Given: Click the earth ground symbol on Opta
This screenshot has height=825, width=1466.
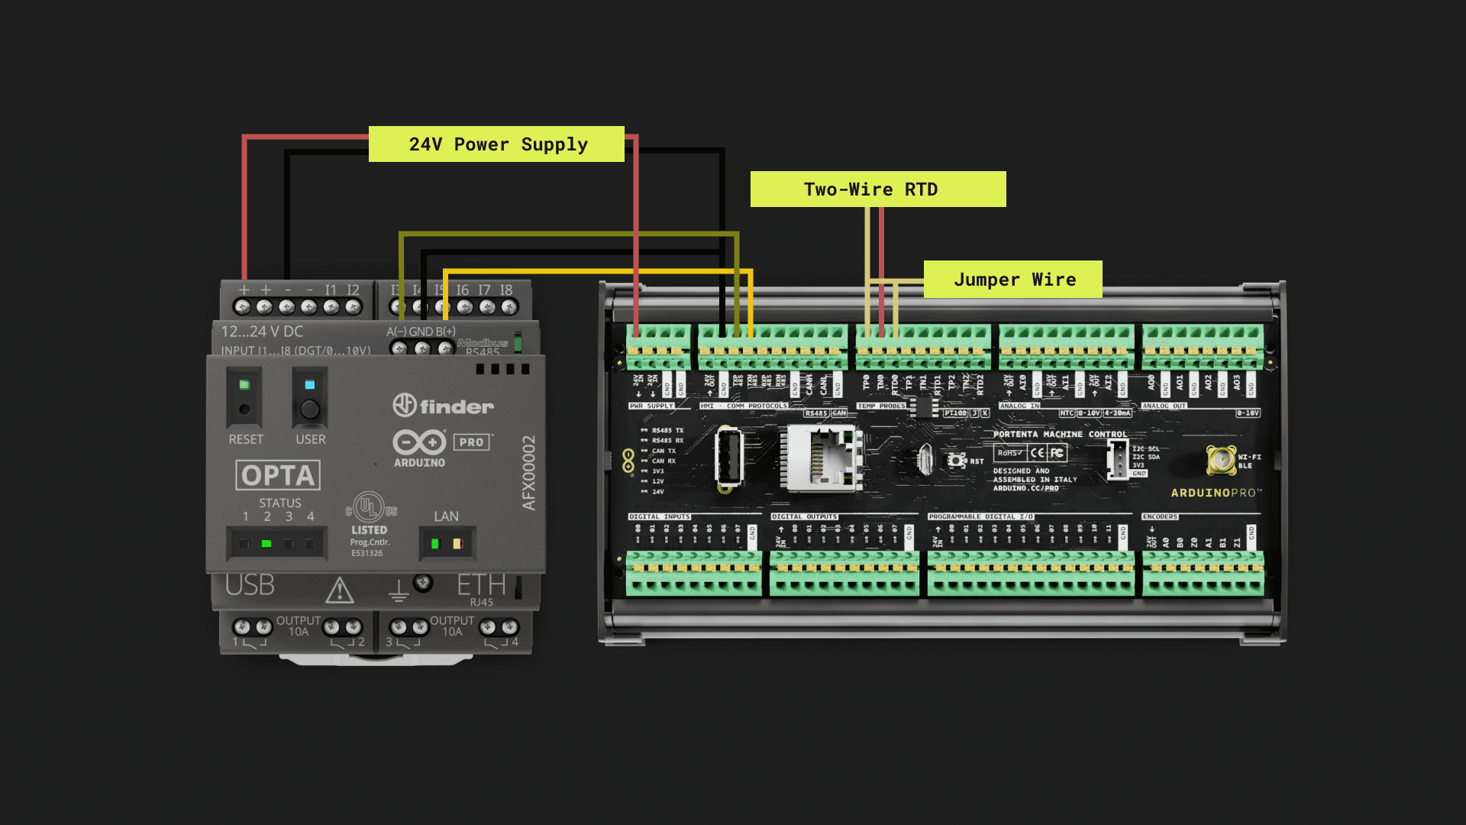Looking at the screenshot, I should 399,590.
